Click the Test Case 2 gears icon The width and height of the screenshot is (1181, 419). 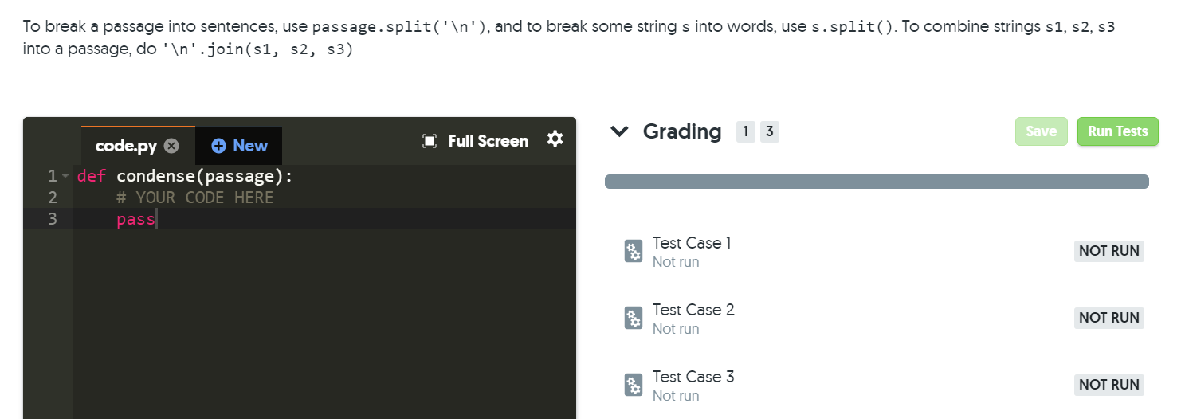(x=634, y=319)
